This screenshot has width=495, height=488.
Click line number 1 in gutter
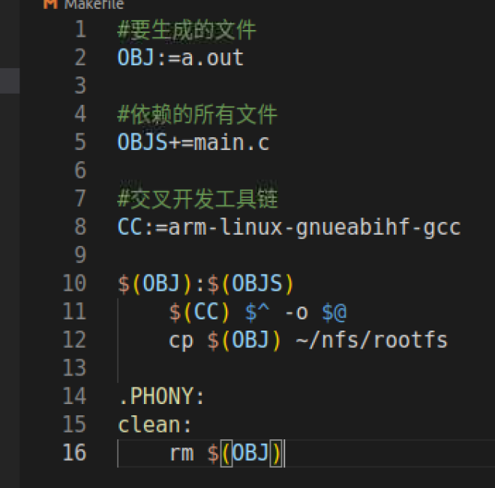point(81,29)
